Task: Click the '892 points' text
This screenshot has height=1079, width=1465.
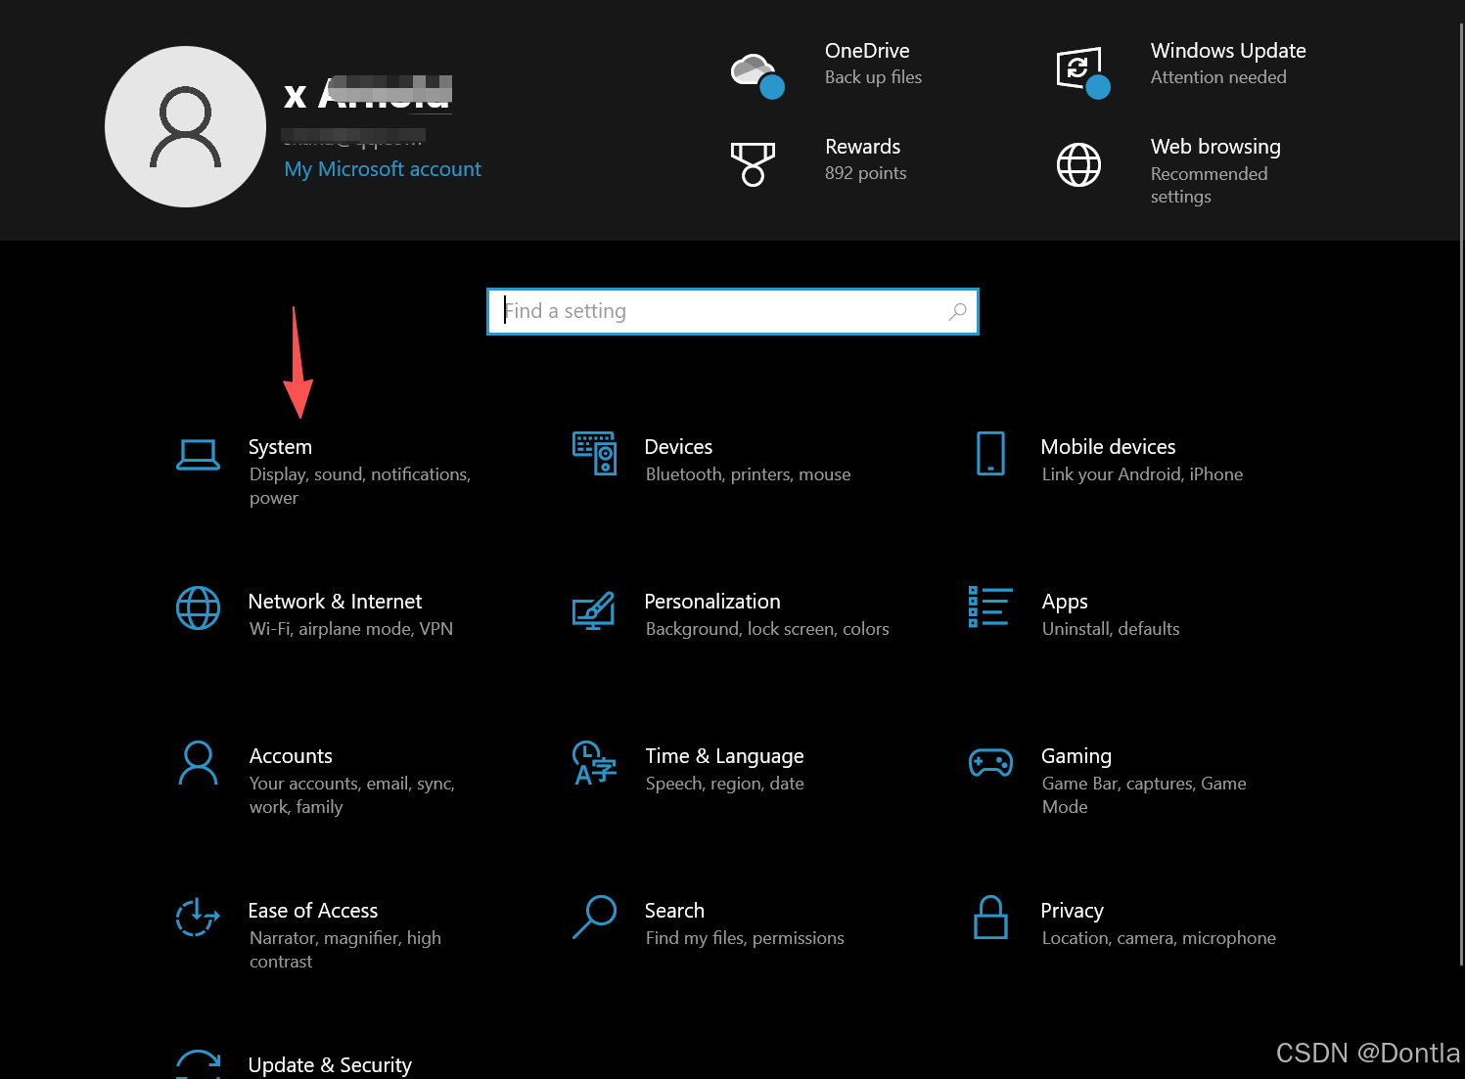Action: click(865, 173)
